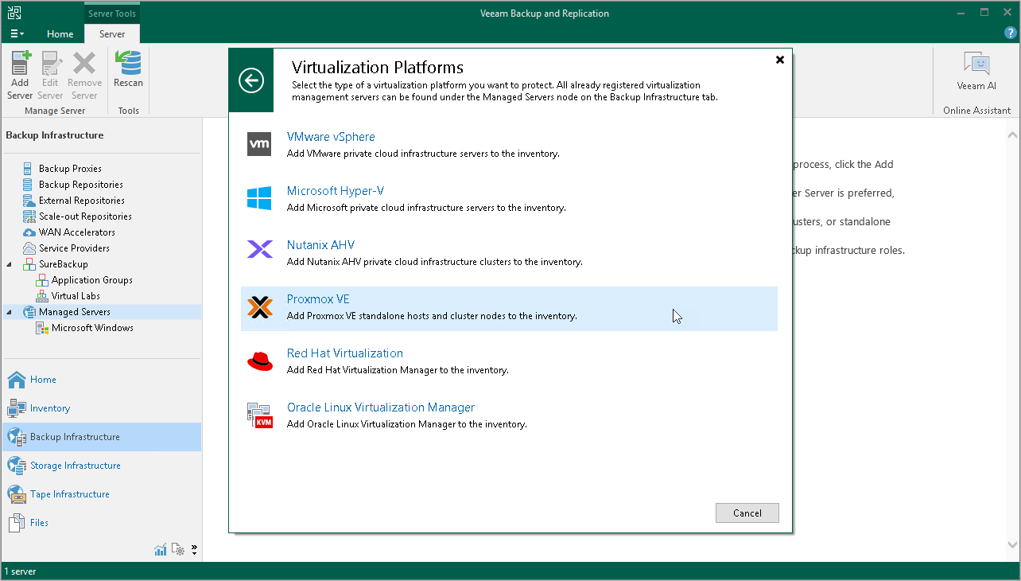Click the help question mark icon
The width and height of the screenshot is (1021, 581).
tap(1011, 33)
